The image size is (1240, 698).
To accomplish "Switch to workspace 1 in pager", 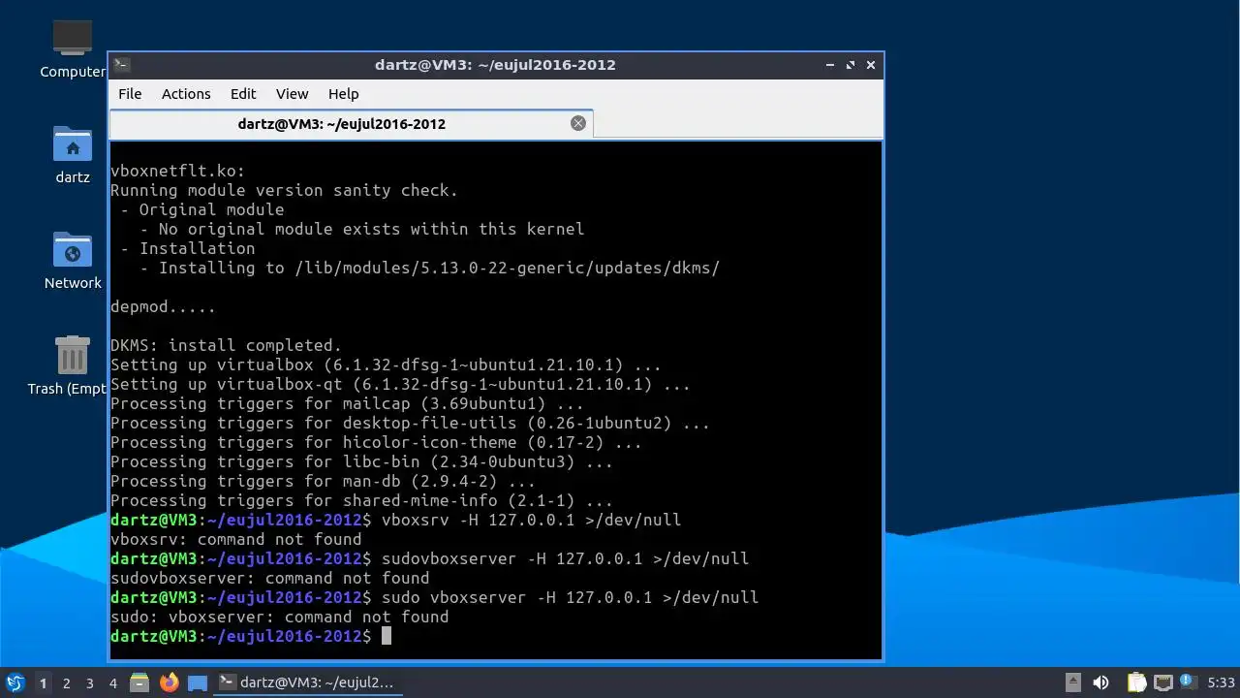I will pyautogui.click(x=43, y=682).
